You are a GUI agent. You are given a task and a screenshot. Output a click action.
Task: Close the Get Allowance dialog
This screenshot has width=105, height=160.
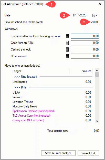pyautogui.click(x=100, y=4)
